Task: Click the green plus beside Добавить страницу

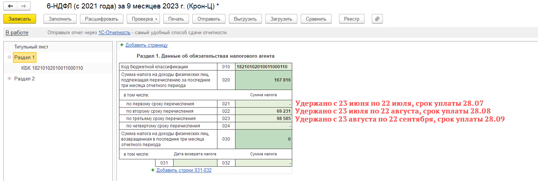Action: [x=122, y=45]
